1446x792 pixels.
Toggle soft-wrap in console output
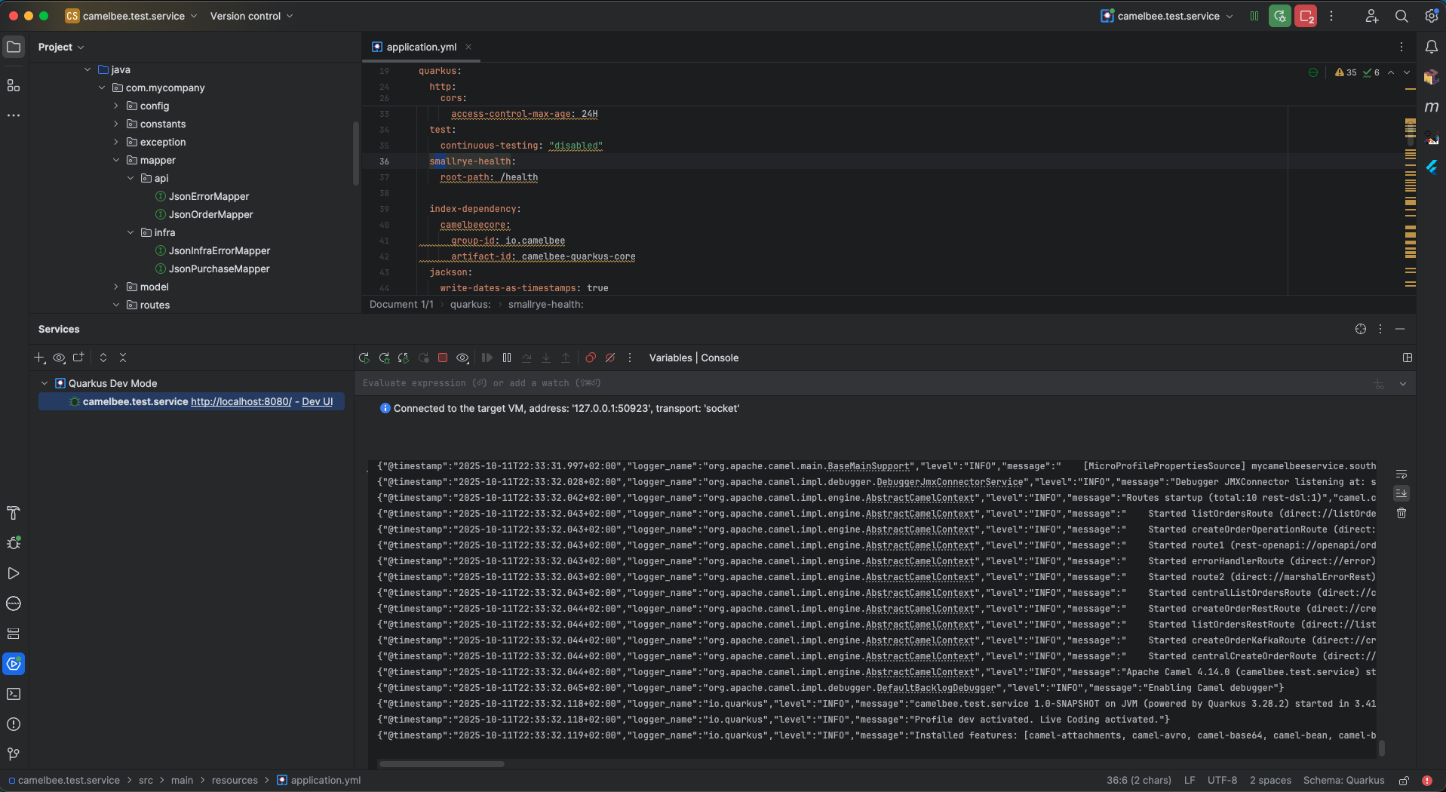click(x=1401, y=474)
